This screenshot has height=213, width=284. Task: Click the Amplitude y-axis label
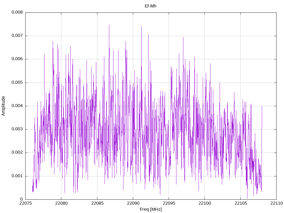pos(3,106)
